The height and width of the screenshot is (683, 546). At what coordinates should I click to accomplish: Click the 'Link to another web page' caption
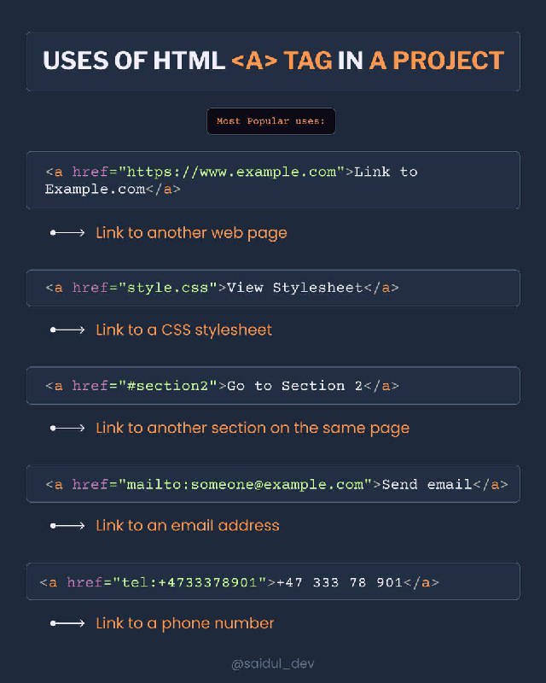[192, 233]
